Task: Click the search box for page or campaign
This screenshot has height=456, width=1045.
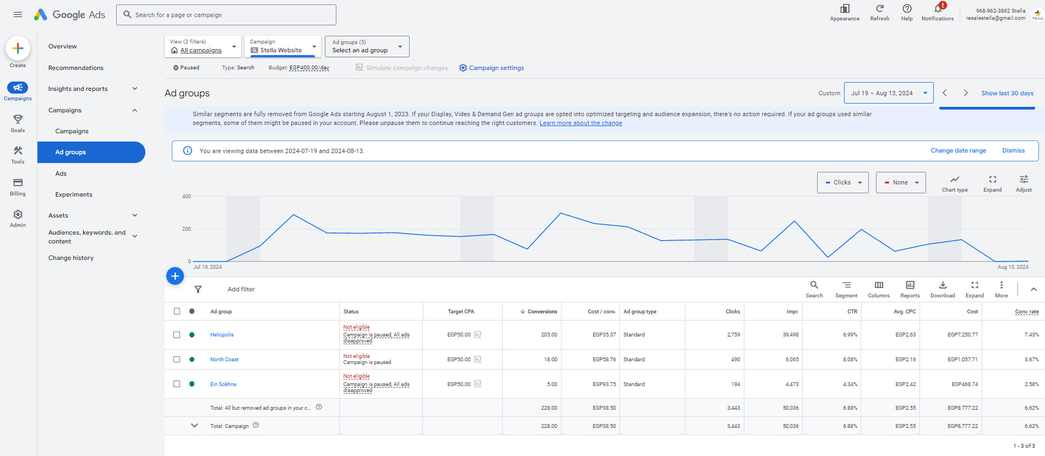Action: (226, 15)
